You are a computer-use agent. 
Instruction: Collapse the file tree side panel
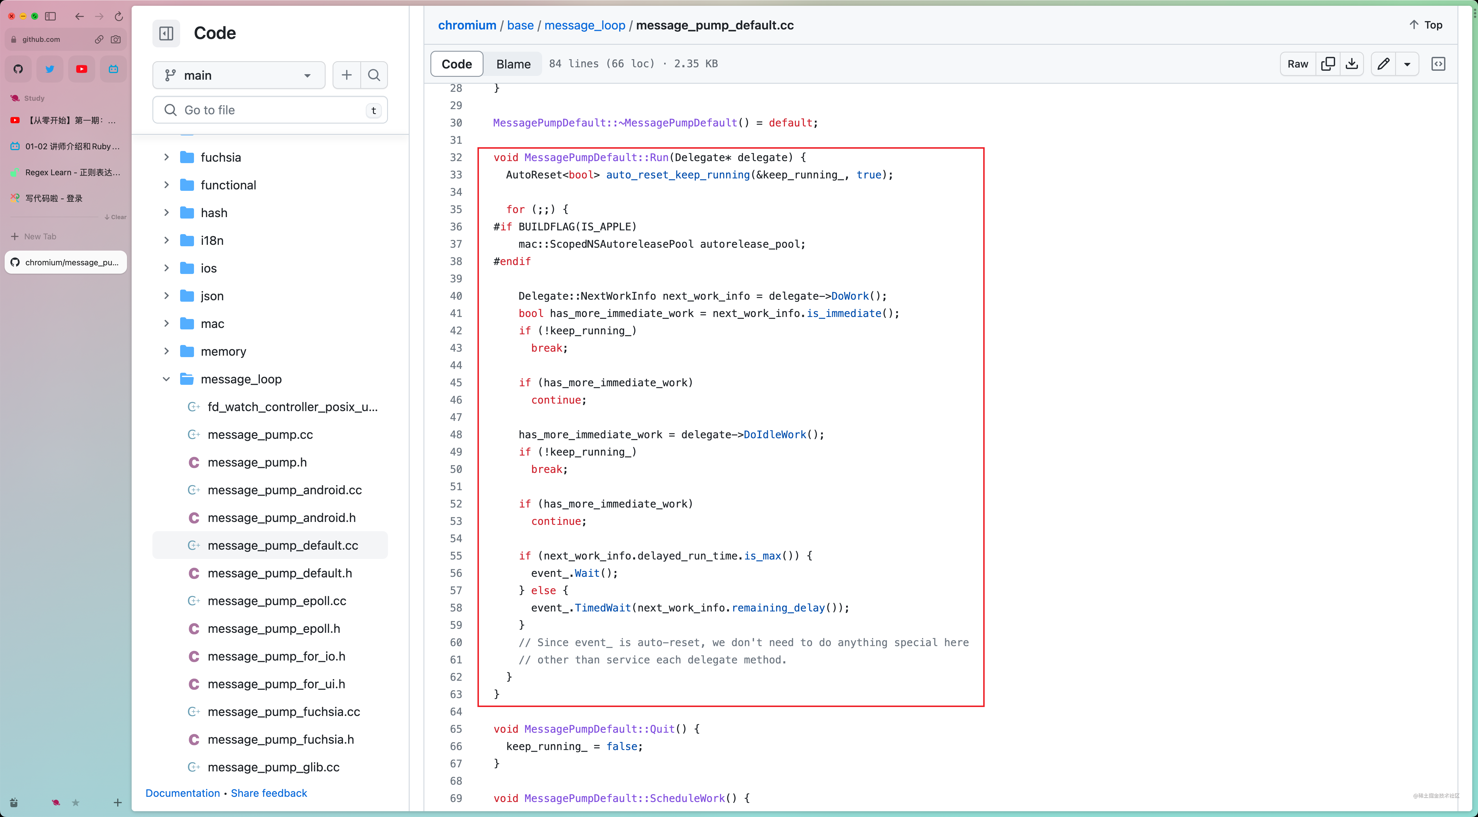[166, 33]
